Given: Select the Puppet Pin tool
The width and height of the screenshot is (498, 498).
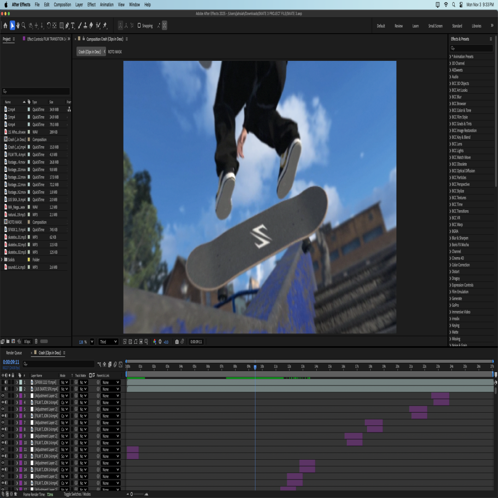Looking at the screenshot, I should coord(105,25).
